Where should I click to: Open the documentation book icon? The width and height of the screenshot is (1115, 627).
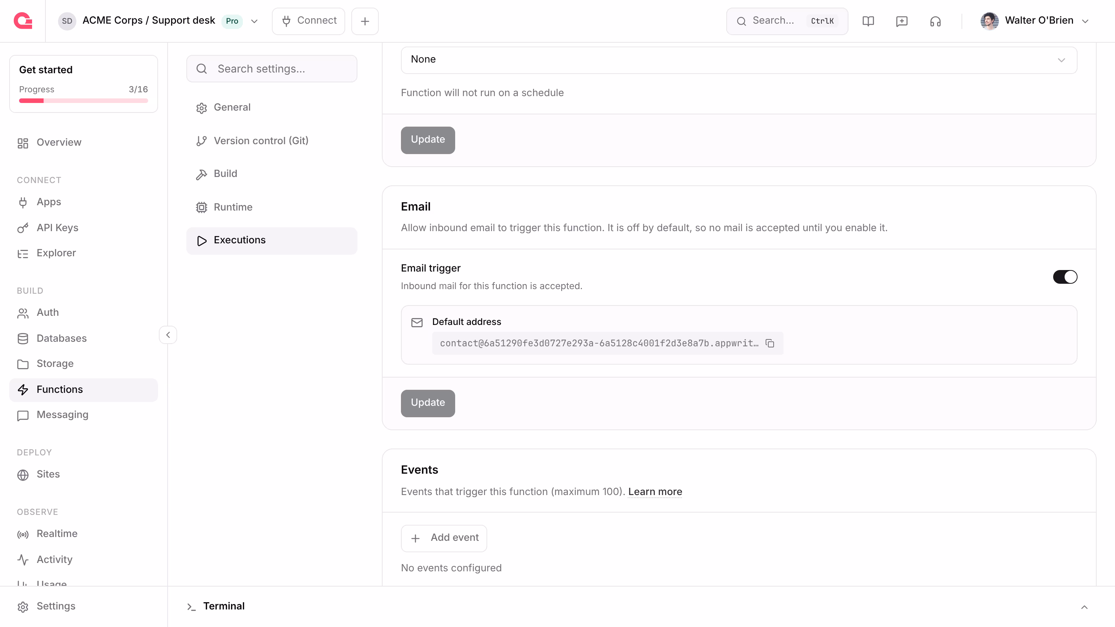pyautogui.click(x=868, y=21)
